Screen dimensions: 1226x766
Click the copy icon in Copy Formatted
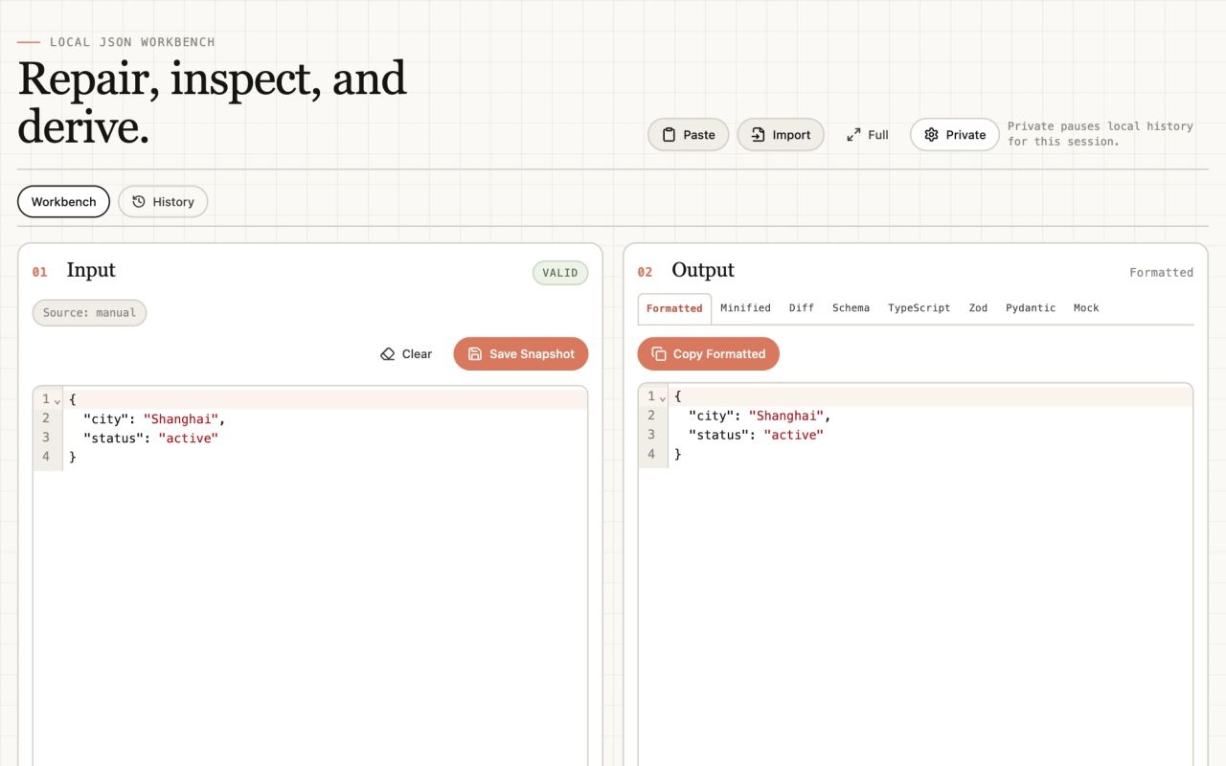click(x=659, y=353)
